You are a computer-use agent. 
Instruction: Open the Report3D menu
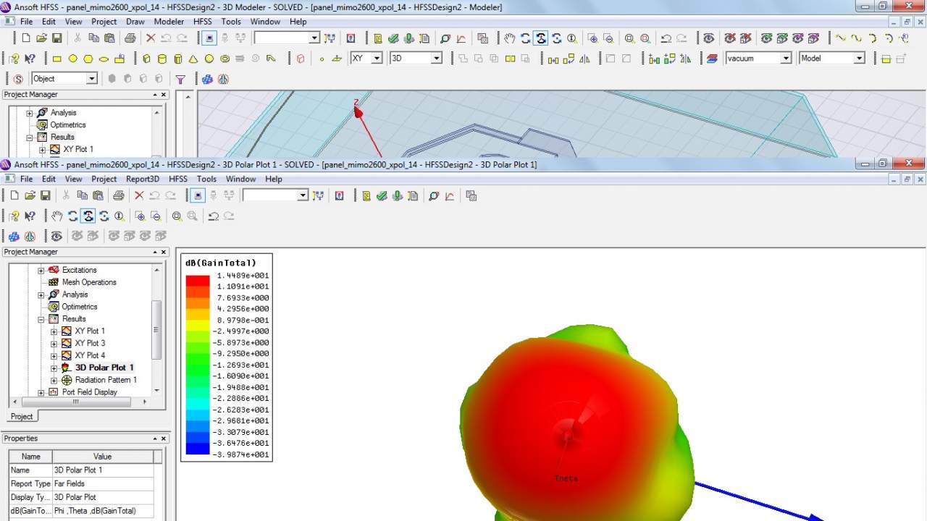[x=143, y=179]
